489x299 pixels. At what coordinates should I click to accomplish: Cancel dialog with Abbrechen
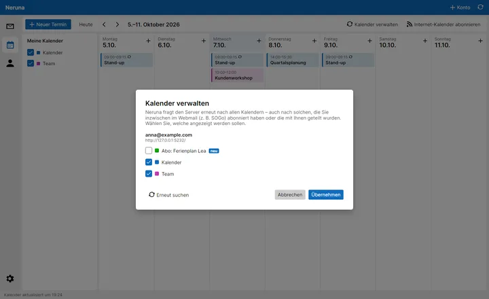point(290,195)
